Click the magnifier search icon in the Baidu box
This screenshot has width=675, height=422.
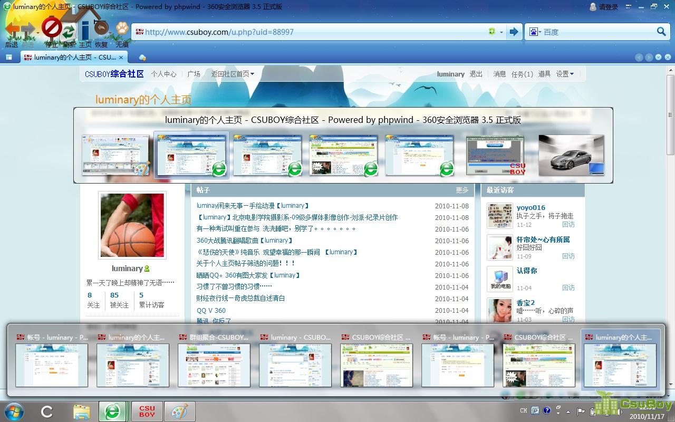(661, 32)
